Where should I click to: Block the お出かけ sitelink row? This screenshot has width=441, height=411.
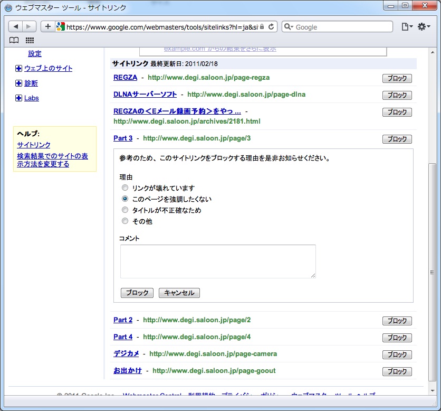(x=397, y=371)
